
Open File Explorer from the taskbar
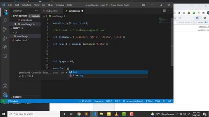click(101, 114)
